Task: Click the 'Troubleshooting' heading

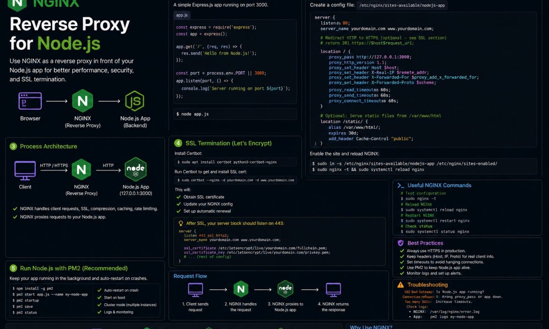Action: pos(429,285)
